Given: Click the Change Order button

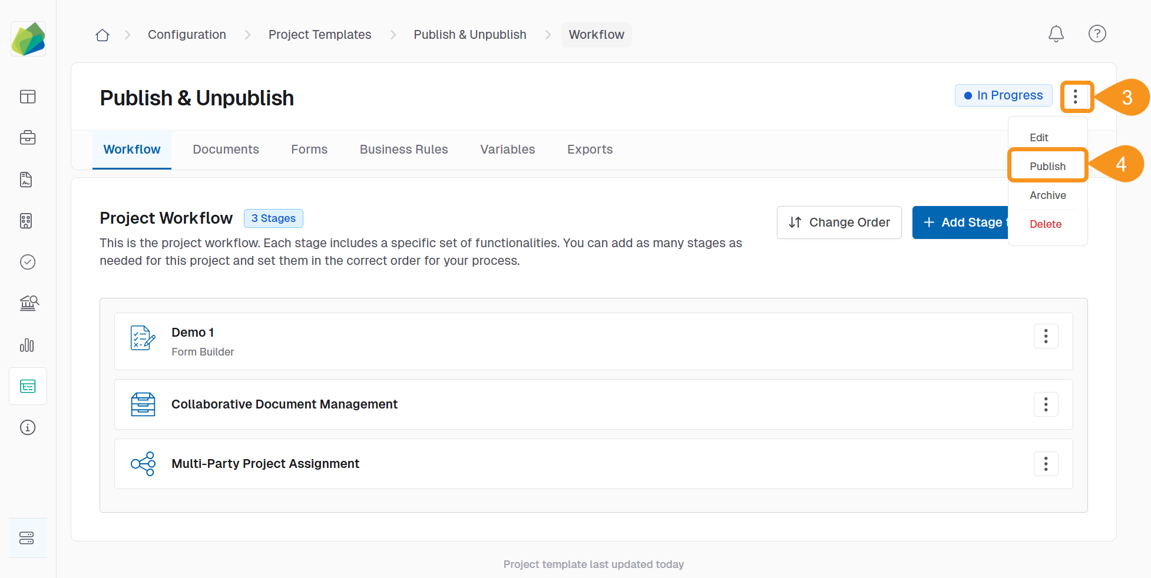Looking at the screenshot, I should 839,222.
